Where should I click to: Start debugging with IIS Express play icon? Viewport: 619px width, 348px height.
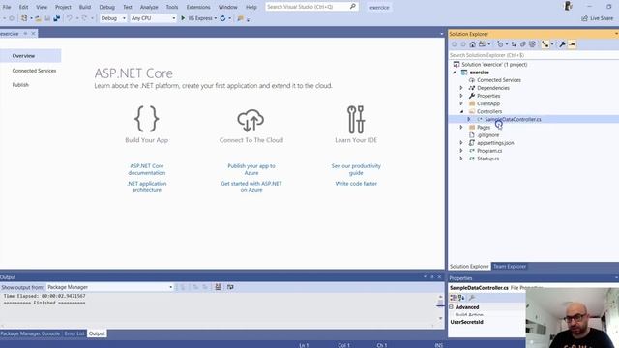pos(183,18)
